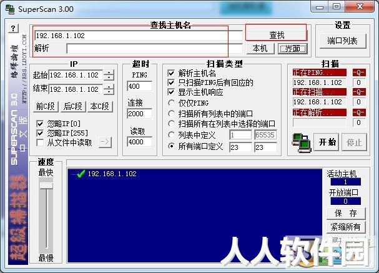The image size is (379, 273).
Task: Click the hostname lookup field showing 192.168.1.102
Action: [139, 36]
